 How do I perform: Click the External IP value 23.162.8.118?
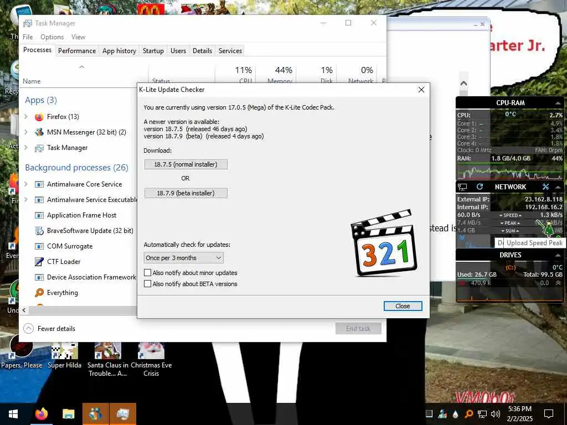click(544, 199)
